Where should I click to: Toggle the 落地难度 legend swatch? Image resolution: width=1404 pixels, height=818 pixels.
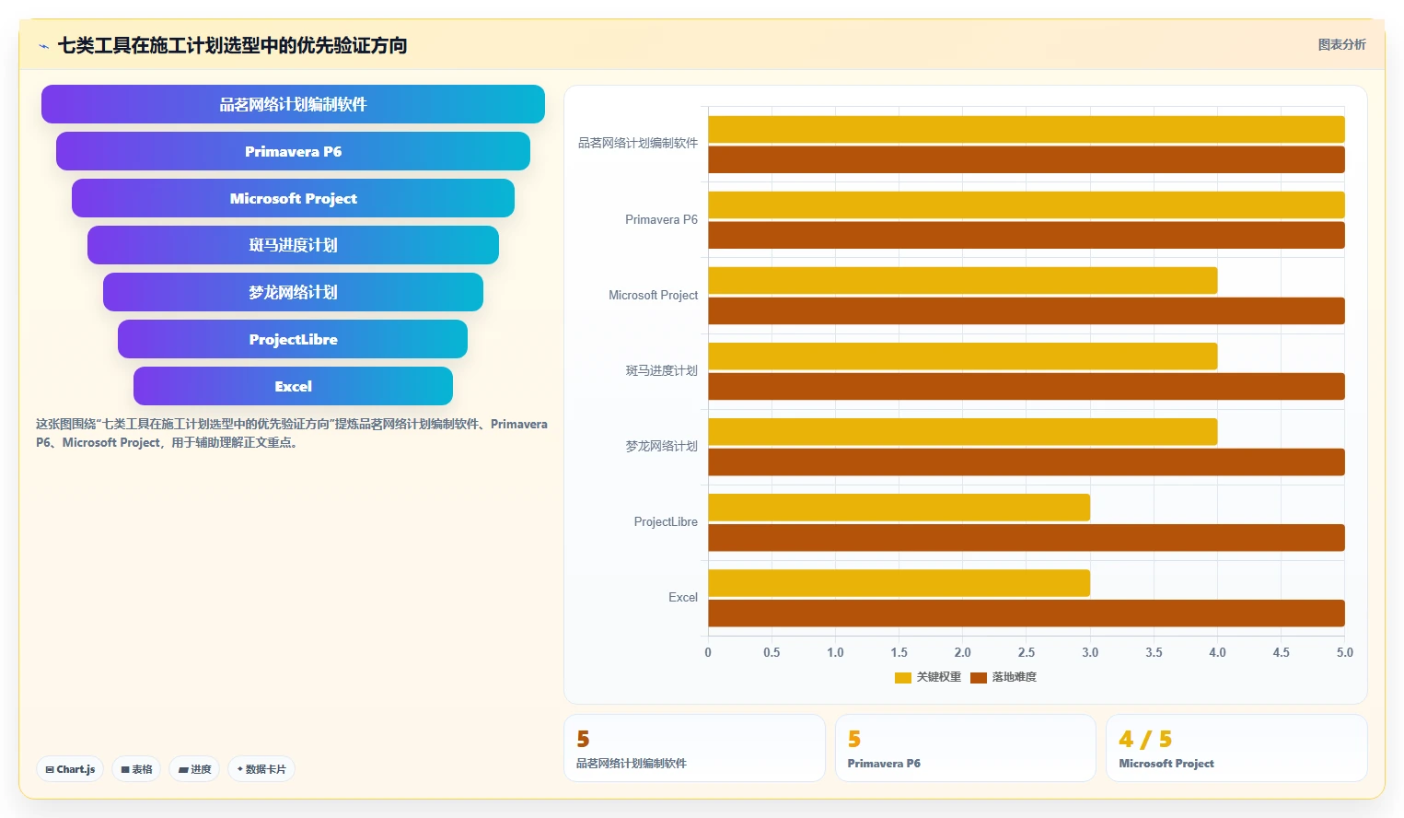tap(979, 677)
